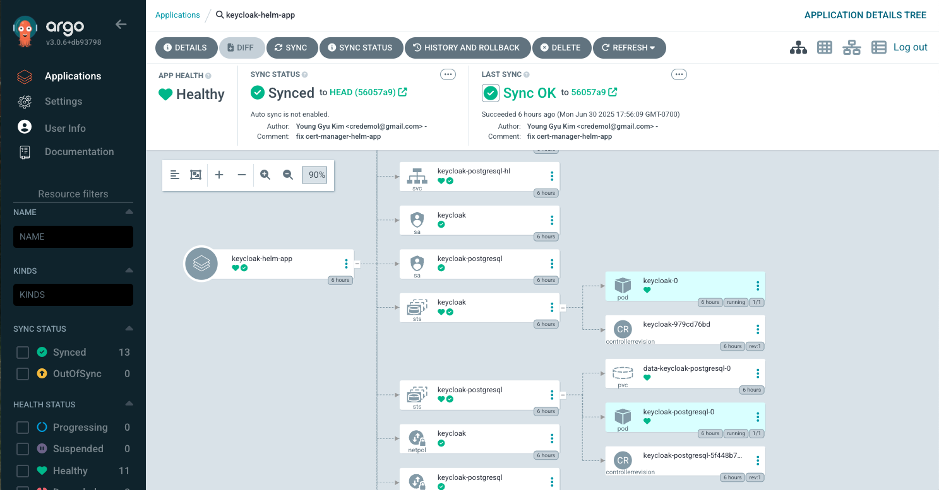The height and width of the screenshot is (490, 939).
Task: Collapse the keycloak statefulset children
Action: tap(563, 308)
